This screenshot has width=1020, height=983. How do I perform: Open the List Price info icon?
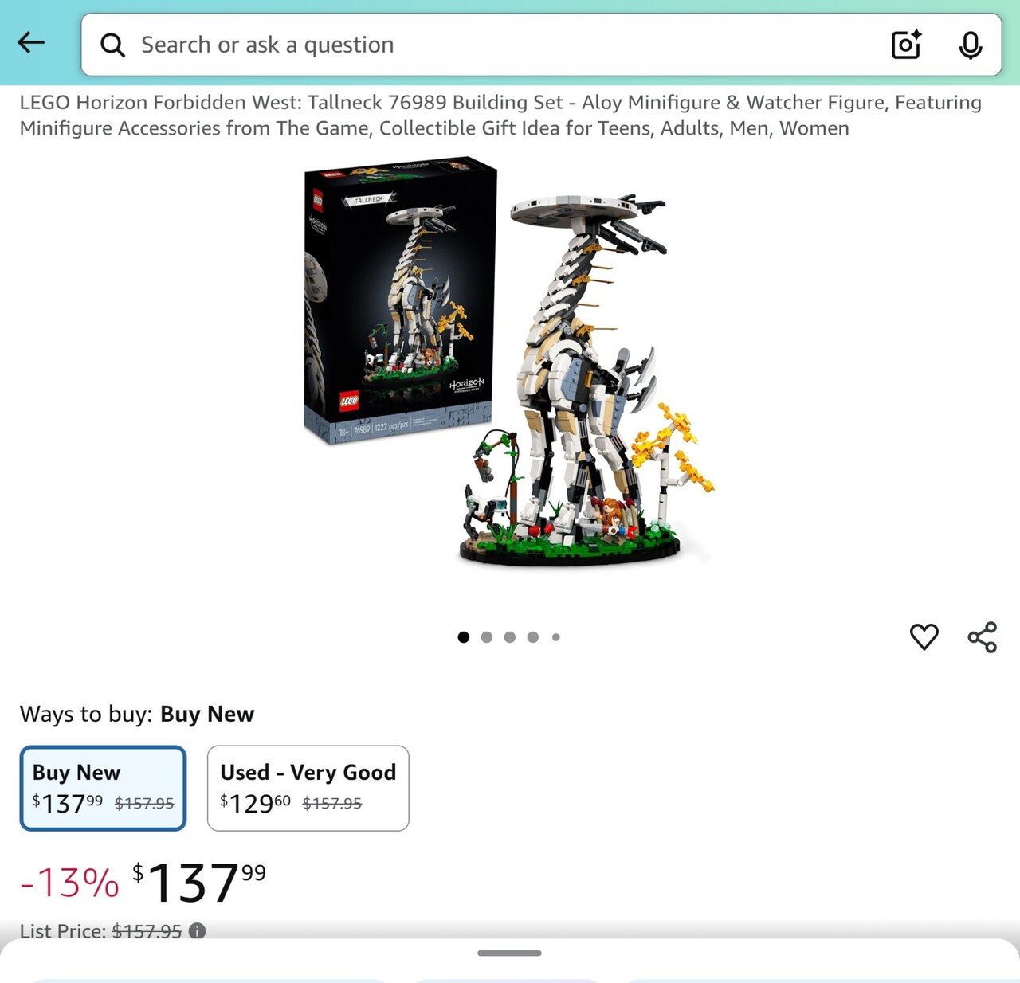point(197,930)
